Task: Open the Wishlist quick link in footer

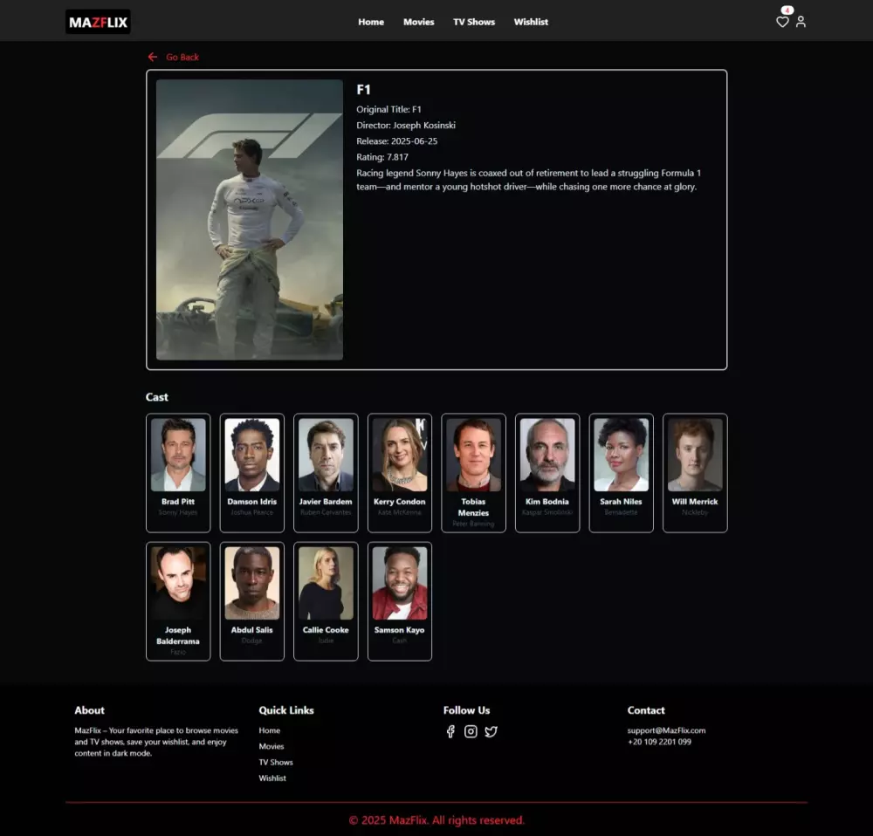Action: [272, 778]
